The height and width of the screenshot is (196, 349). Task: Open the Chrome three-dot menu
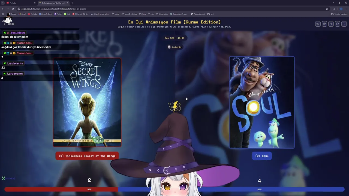coord(346,9)
